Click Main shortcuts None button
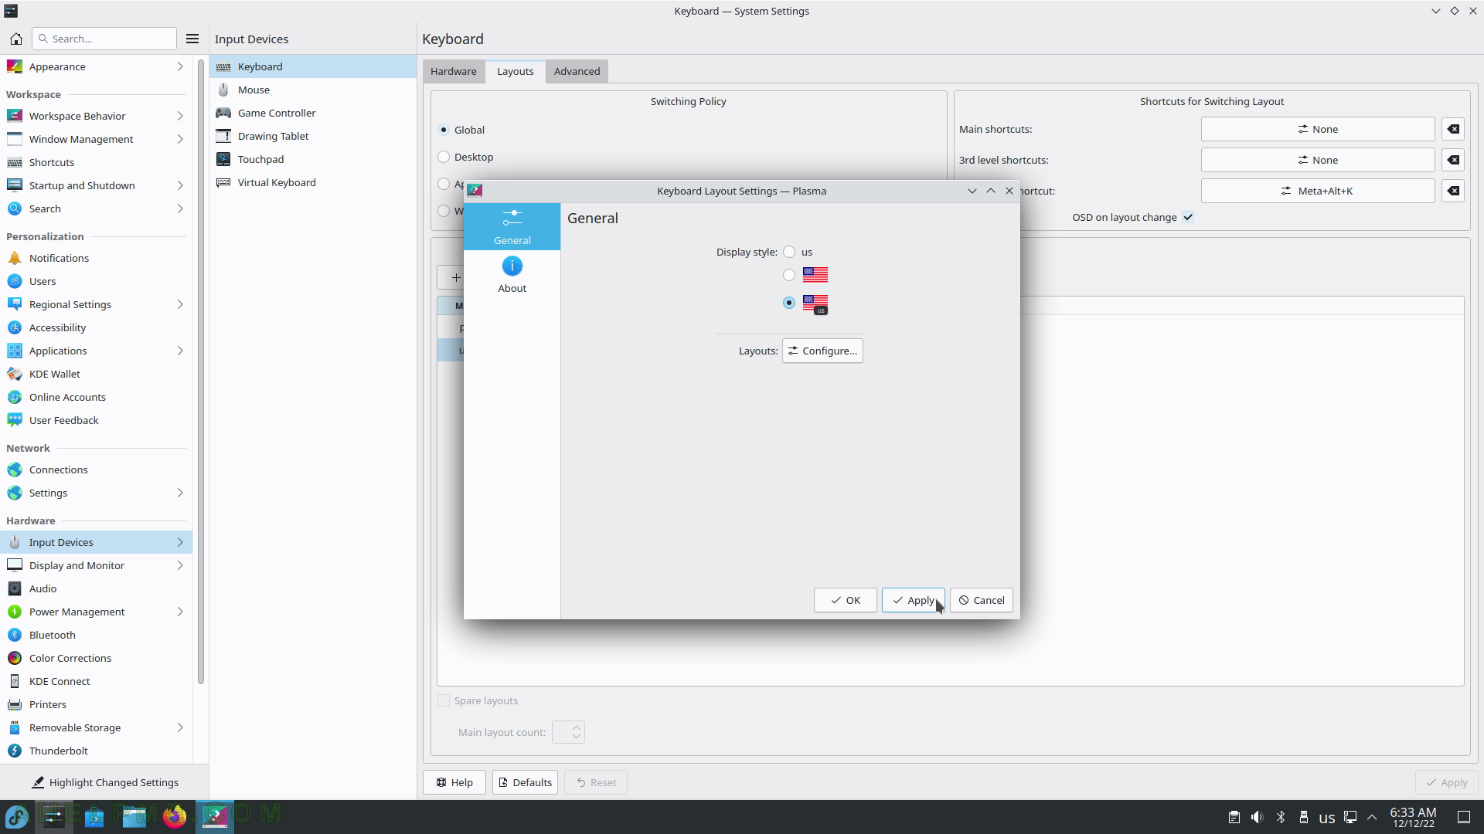The height and width of the screenshot is (834, 1484). tap(1318, 129)
